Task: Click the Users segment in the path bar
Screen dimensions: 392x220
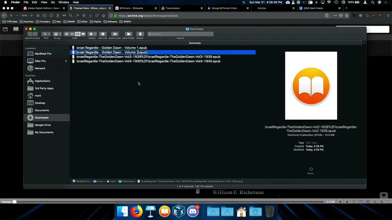Action: click(98, 181)
